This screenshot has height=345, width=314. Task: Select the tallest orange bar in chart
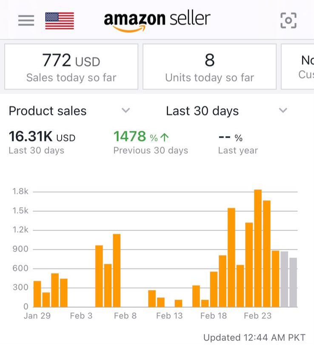pyautogui.click(x=258, y=248)
